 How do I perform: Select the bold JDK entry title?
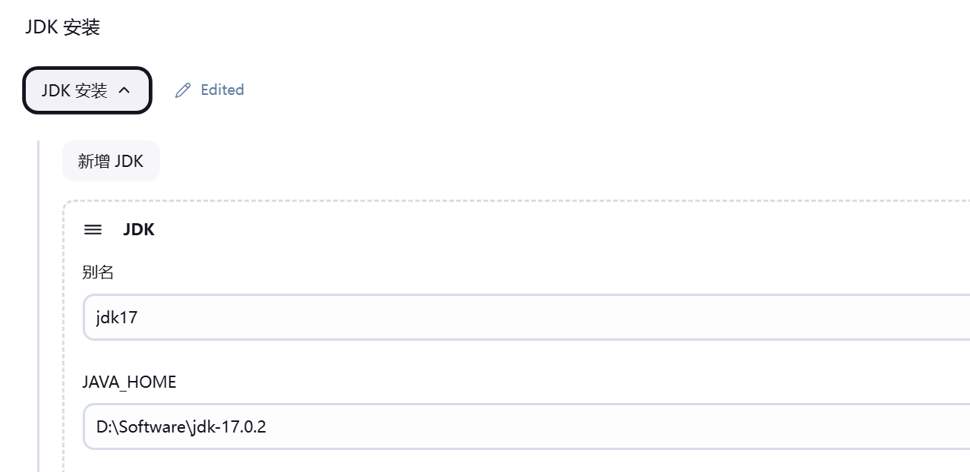[139, 229]
